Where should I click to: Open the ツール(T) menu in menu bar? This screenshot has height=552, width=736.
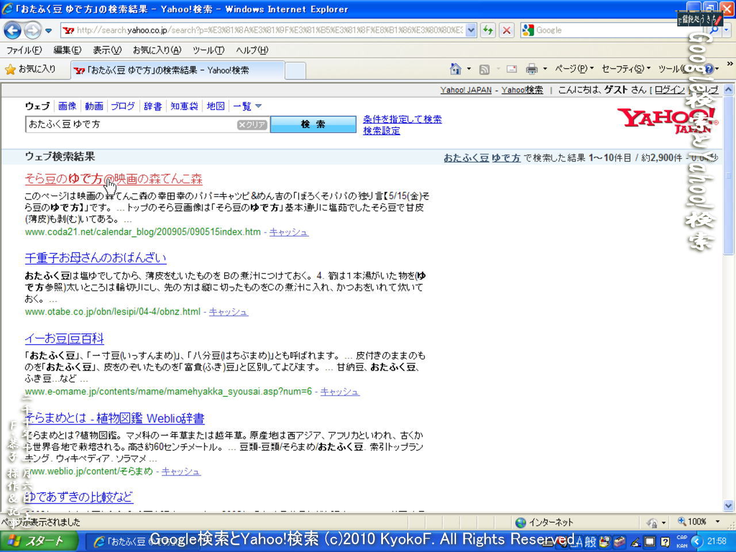(208, 50)
